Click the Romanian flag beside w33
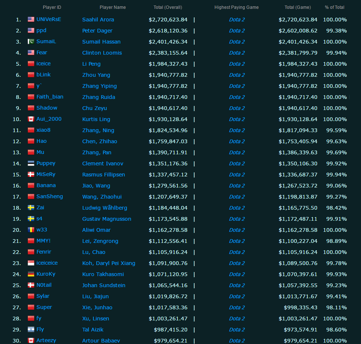This screenshot has height=344, width=361. [31, 230]
